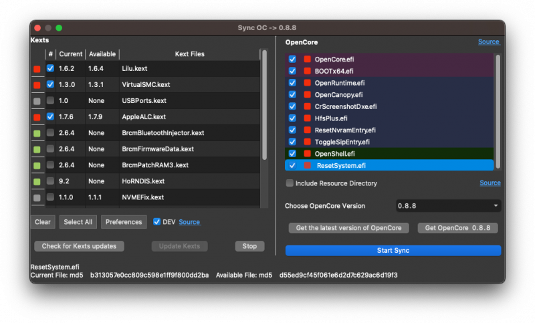Uncheck the VirtualSMC.kext checkbox
This screenshot has width=535, height=323.
[50, 85]
